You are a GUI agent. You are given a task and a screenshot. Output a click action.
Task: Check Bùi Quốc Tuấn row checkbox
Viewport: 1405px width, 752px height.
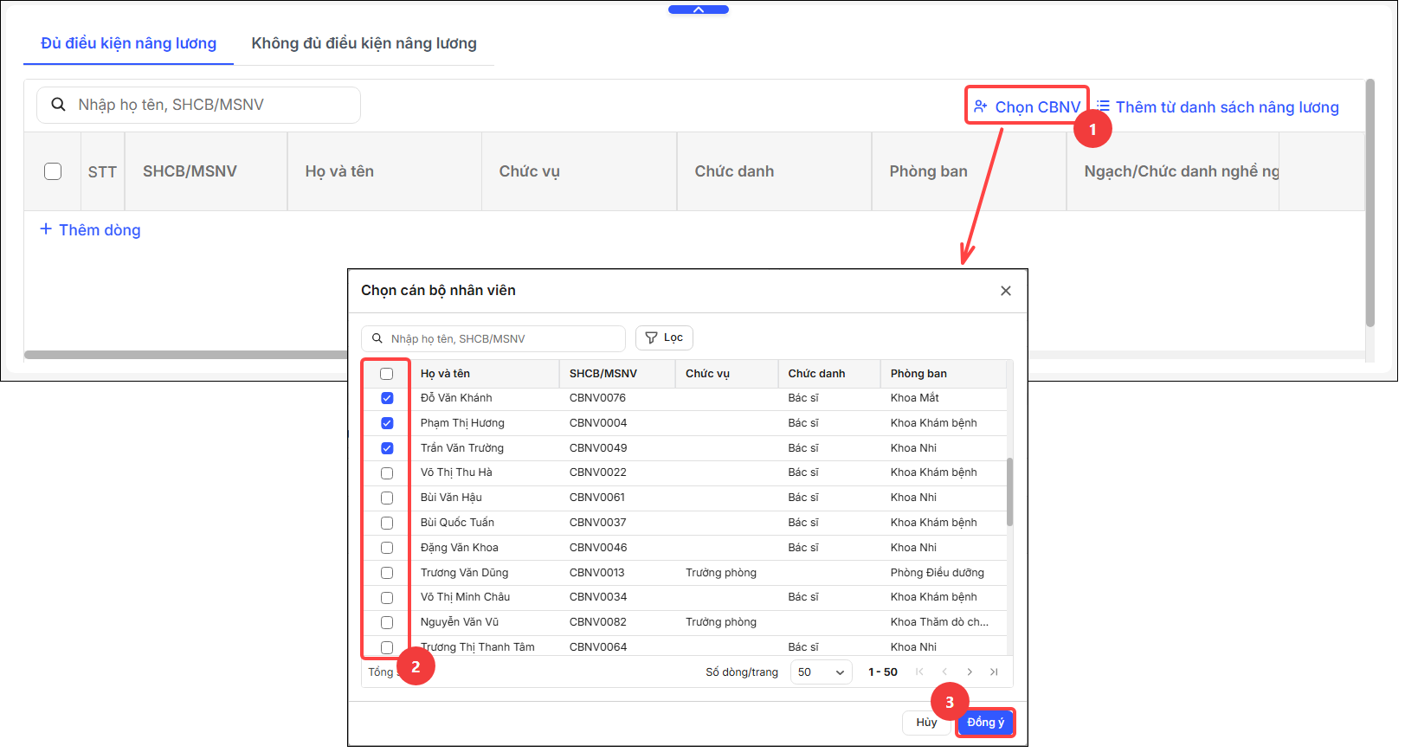tap(387, 523)
